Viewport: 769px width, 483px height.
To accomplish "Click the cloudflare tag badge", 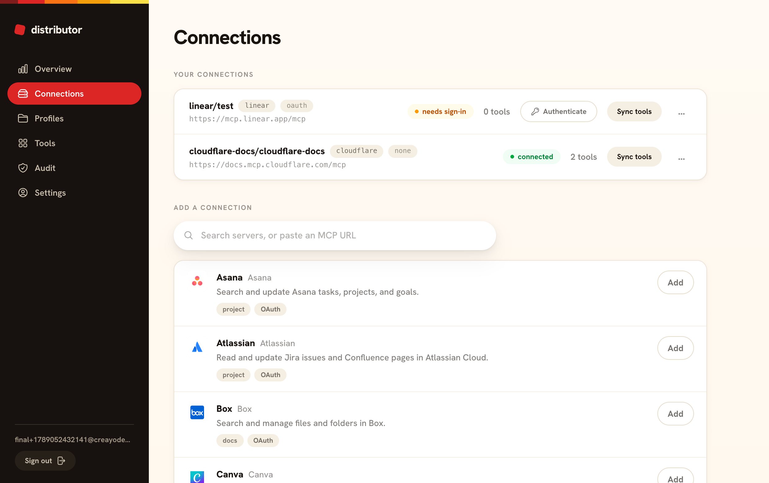I will click(x=356, y=151).
